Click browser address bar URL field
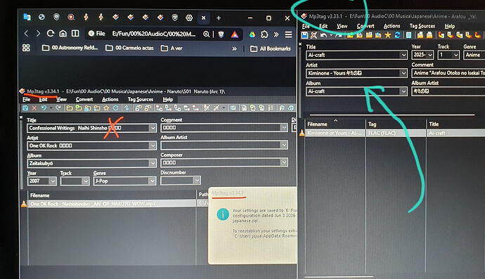The width and height of the screenshot is (485, 279). click(154, 34)
